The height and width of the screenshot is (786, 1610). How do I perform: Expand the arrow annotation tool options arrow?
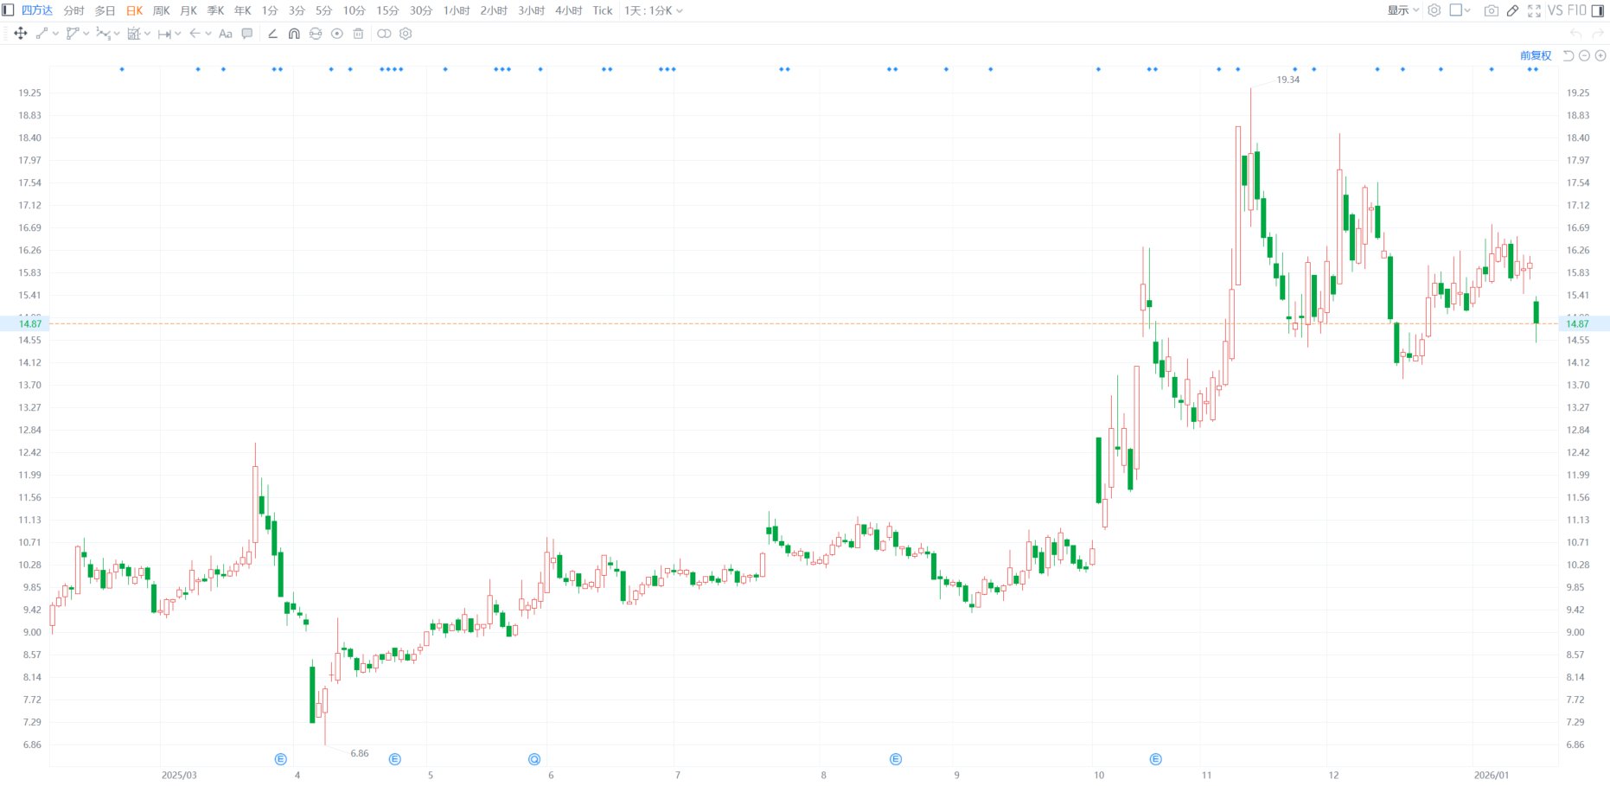pyautogui.click(x=208, y=34)
